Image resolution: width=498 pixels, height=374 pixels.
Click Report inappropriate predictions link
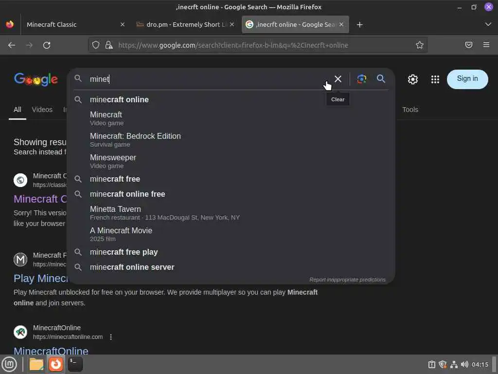click(x=347, y=280)
